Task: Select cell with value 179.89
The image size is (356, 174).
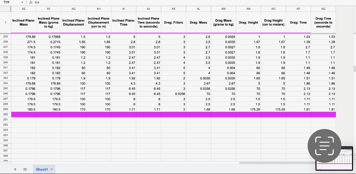Action: click(24, 37)
